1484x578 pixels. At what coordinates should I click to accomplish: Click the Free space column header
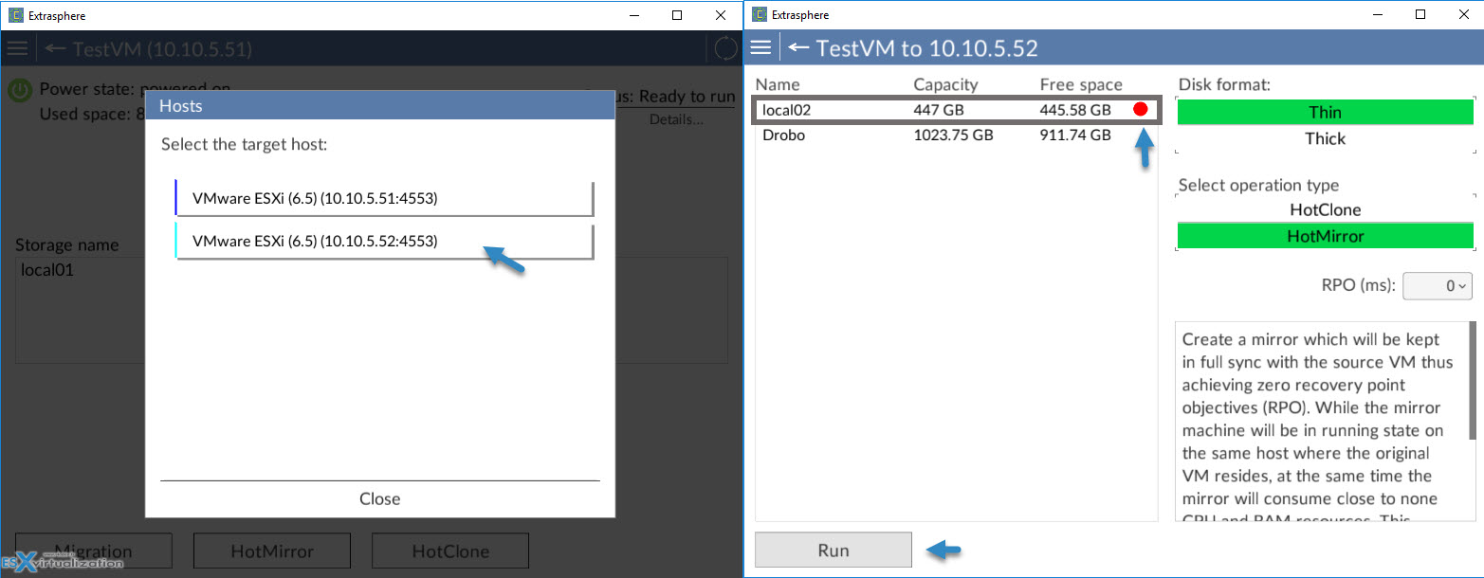[1081, 84]
